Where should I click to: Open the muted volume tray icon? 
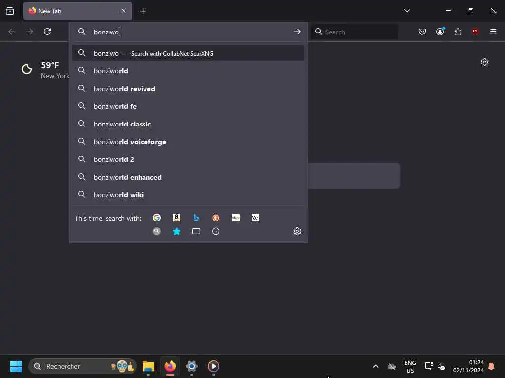(x=441, y=366)
